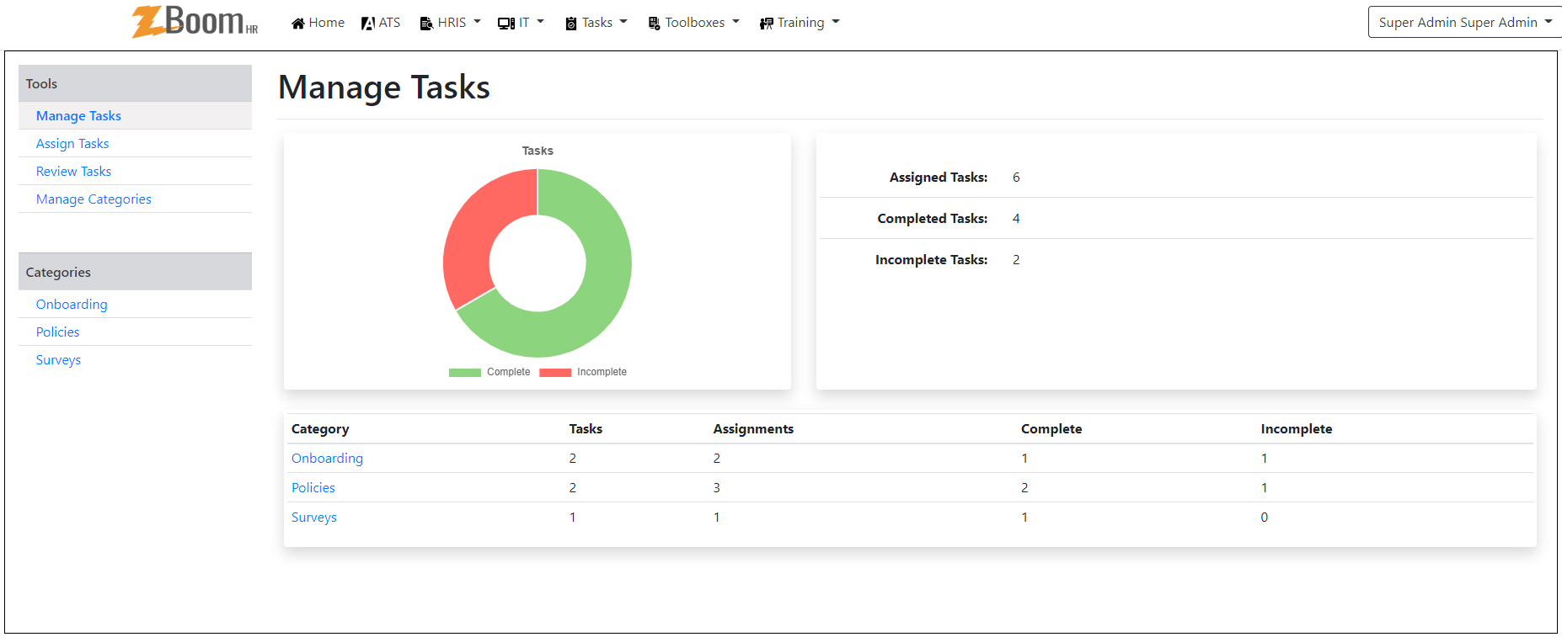Open Policies link in category table
Viewport: 1562px width, 637px height.
[x=313, y=488]
